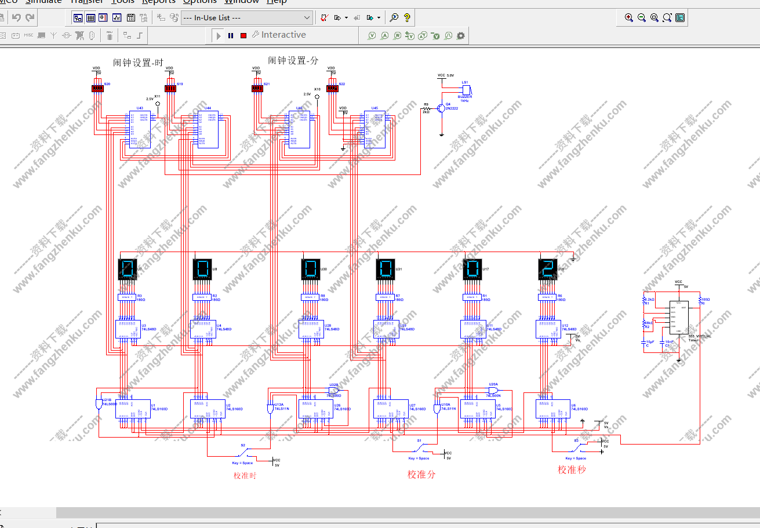Toggle DIP switch S20
The image size is (760, 528).
tap(97, 88)
